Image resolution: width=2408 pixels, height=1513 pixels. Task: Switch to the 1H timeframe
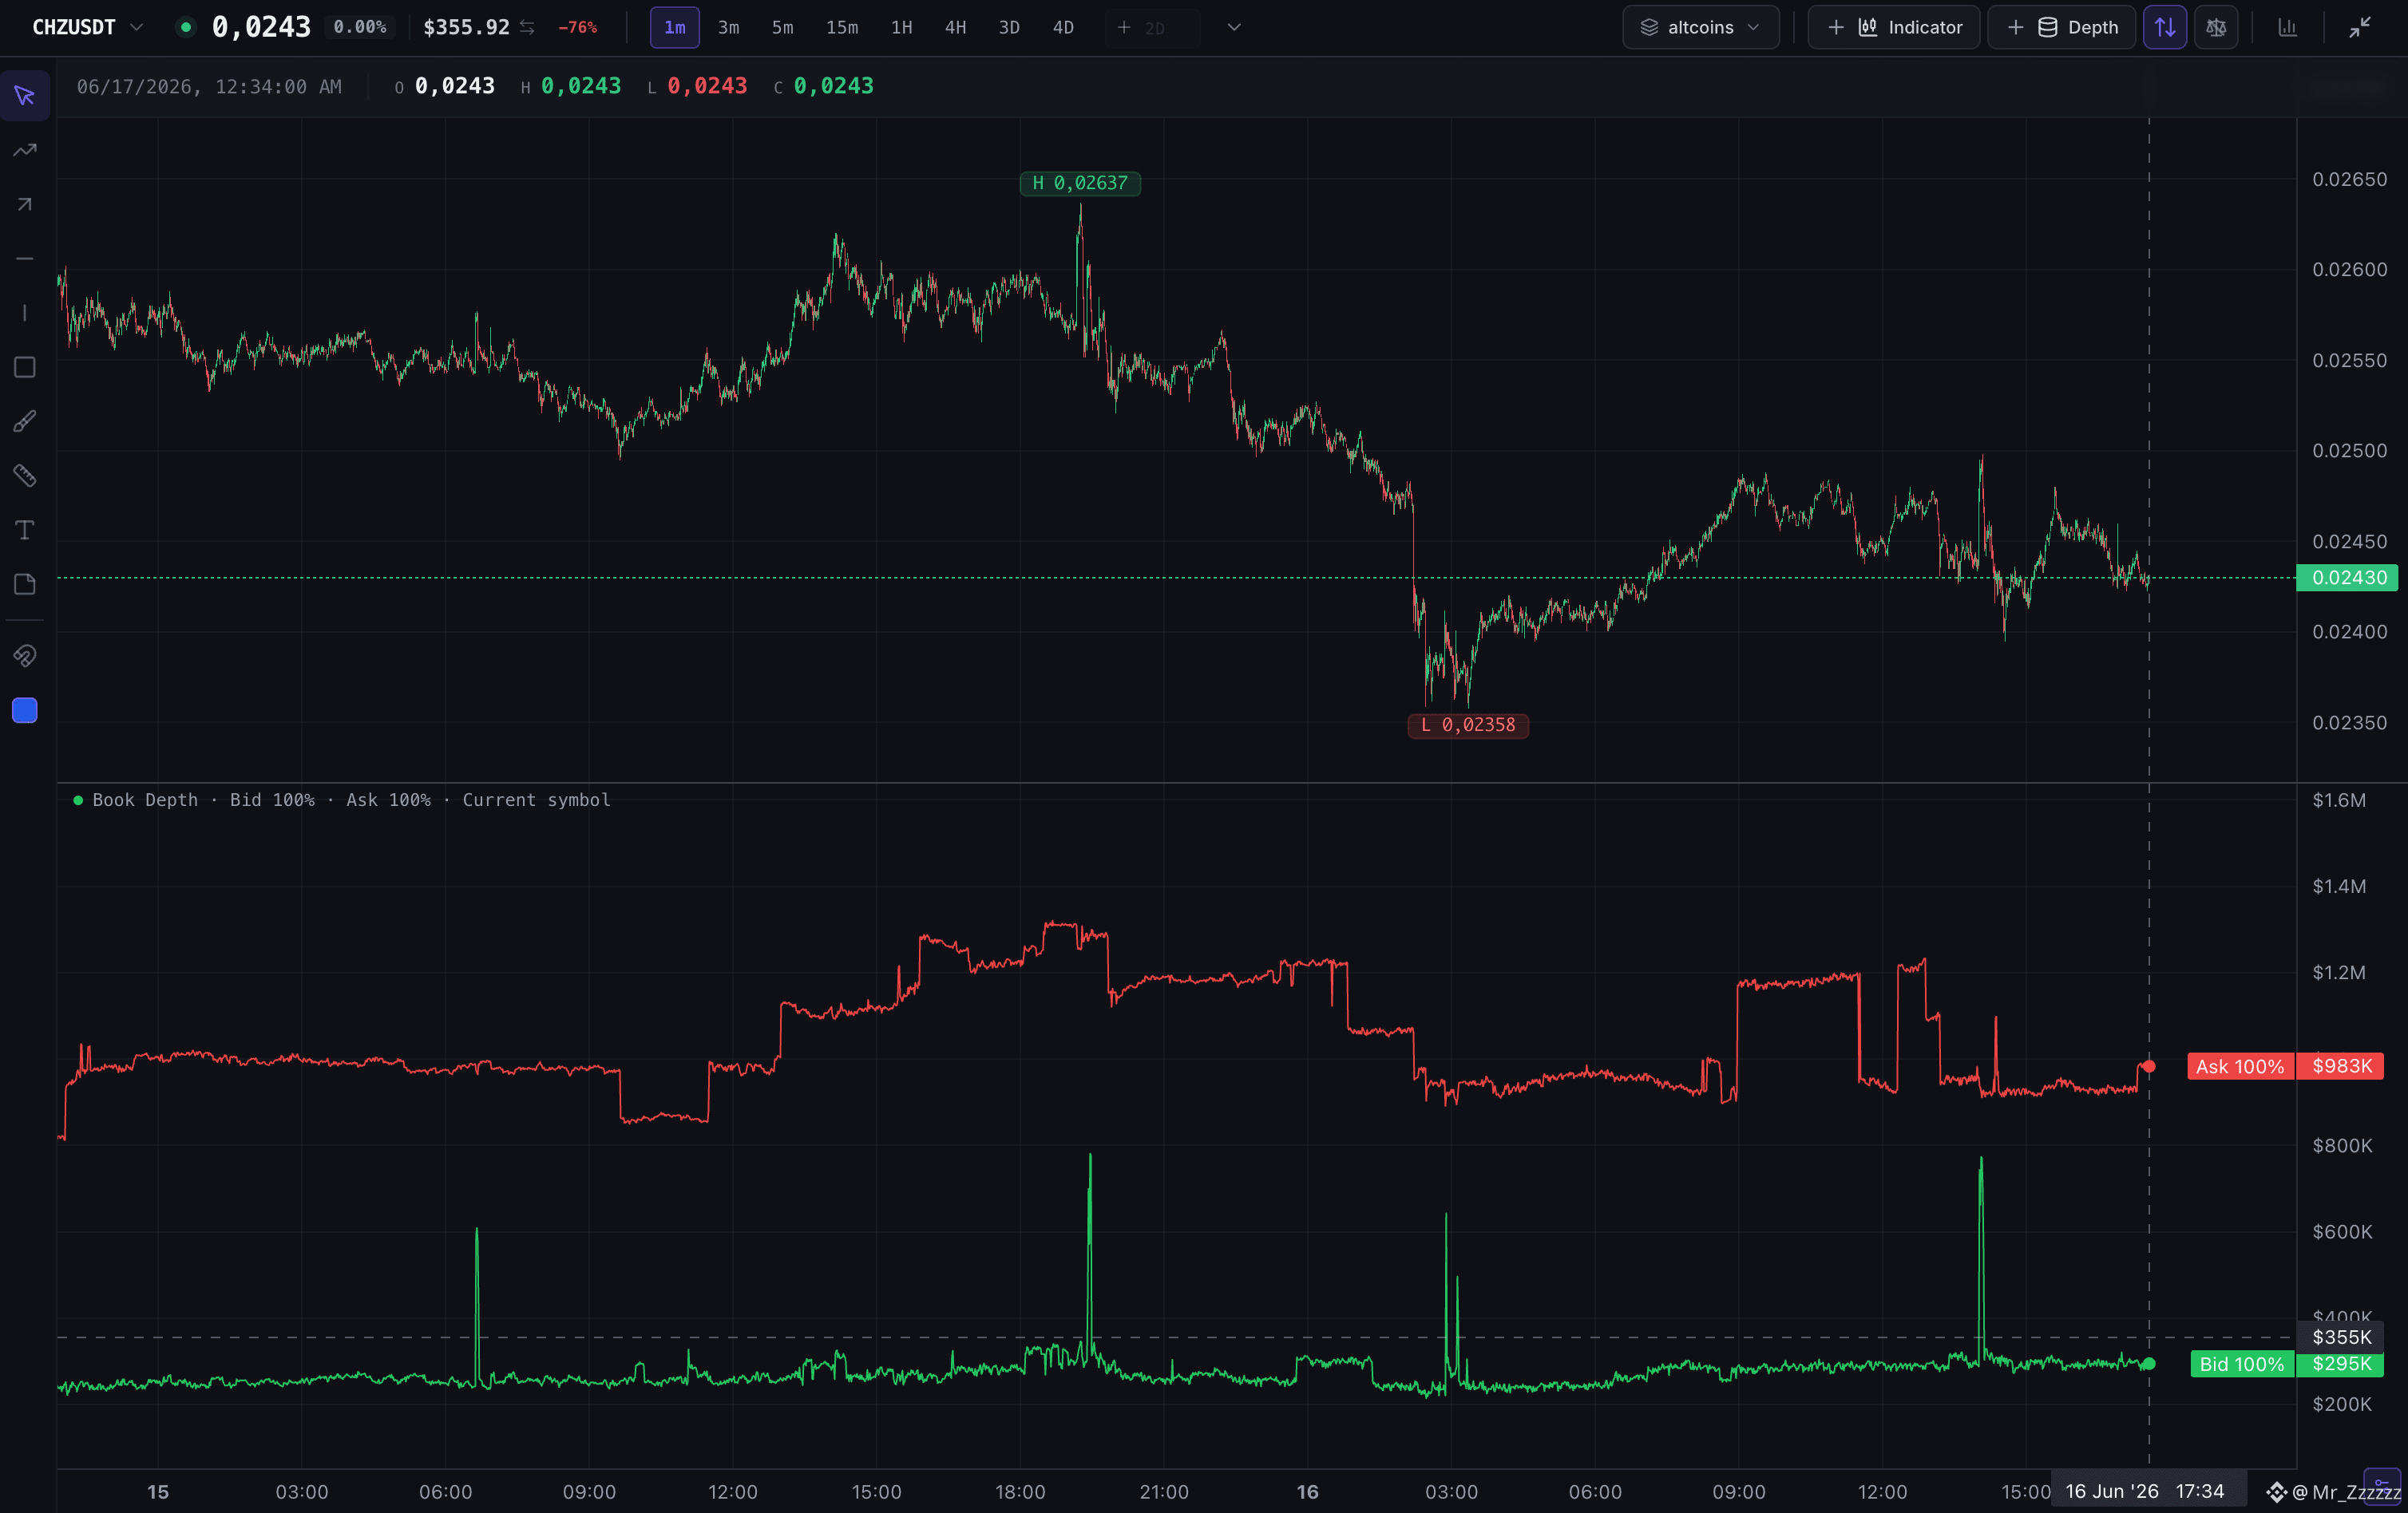[902, 28]
